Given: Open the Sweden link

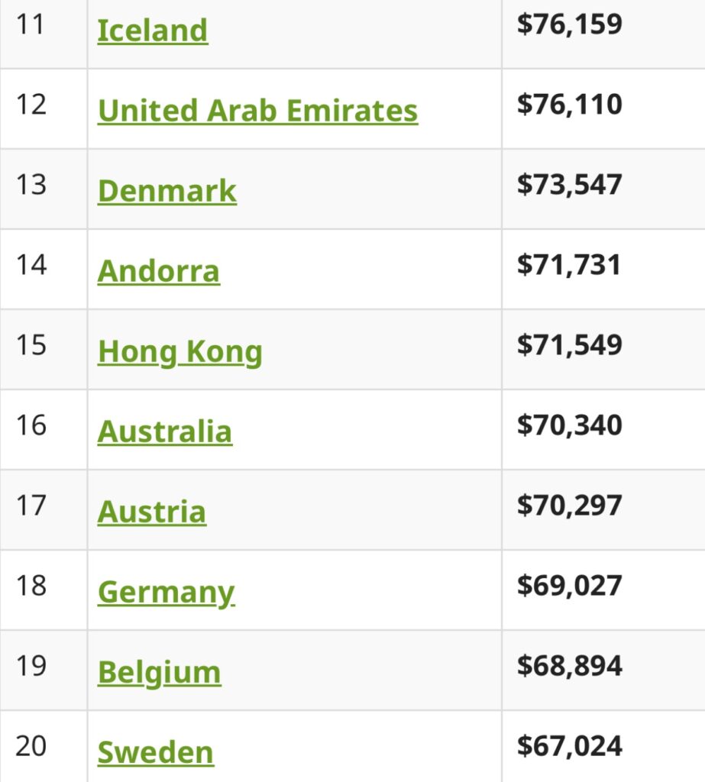Looking at the screenshot, I should click(156, 752).
